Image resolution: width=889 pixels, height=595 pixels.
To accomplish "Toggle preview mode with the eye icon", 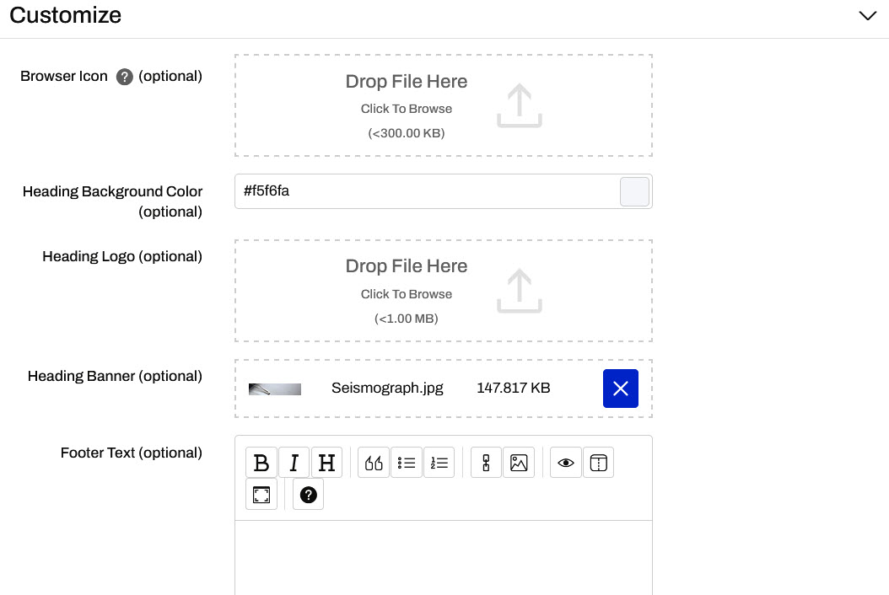I will click(x=566, y=463).
